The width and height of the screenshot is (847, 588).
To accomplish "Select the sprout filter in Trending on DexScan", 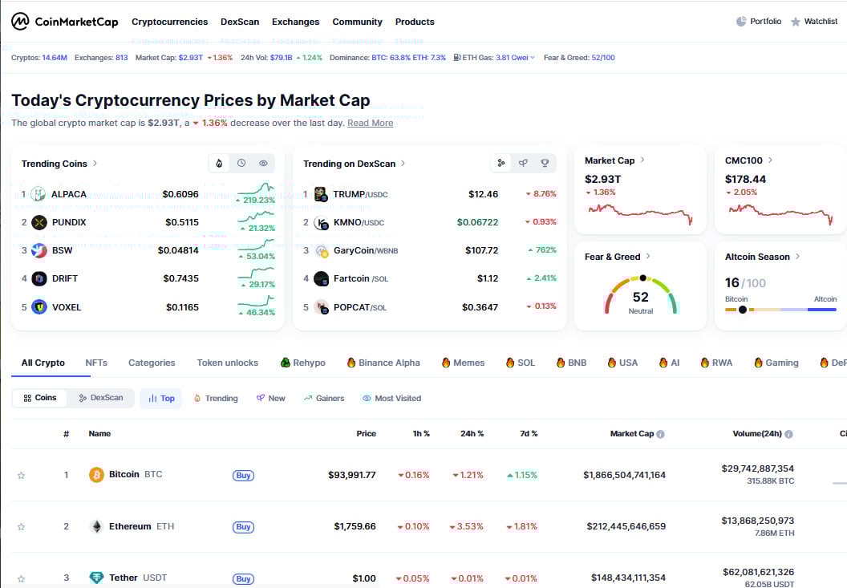I will (x=523, y=163).
